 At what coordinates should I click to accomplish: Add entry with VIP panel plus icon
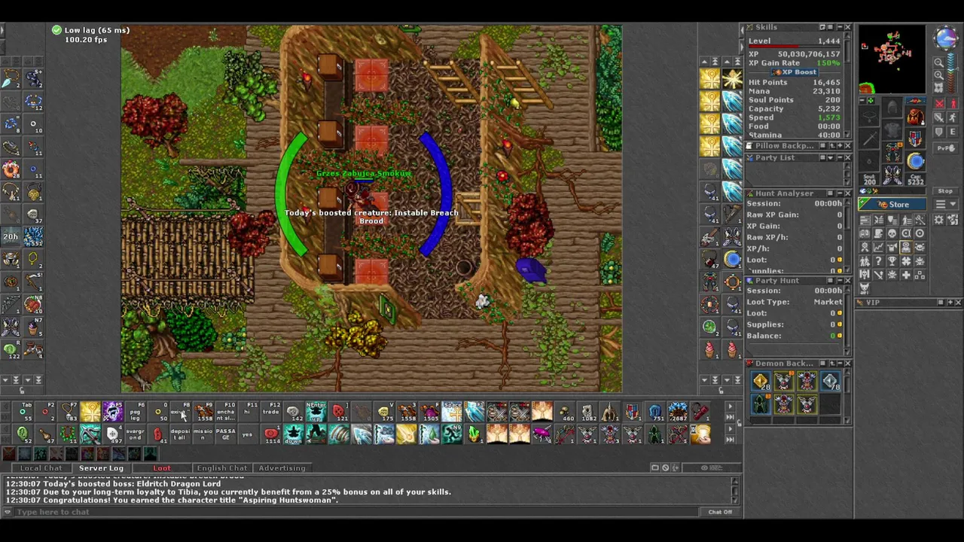[x=950, y=302]
